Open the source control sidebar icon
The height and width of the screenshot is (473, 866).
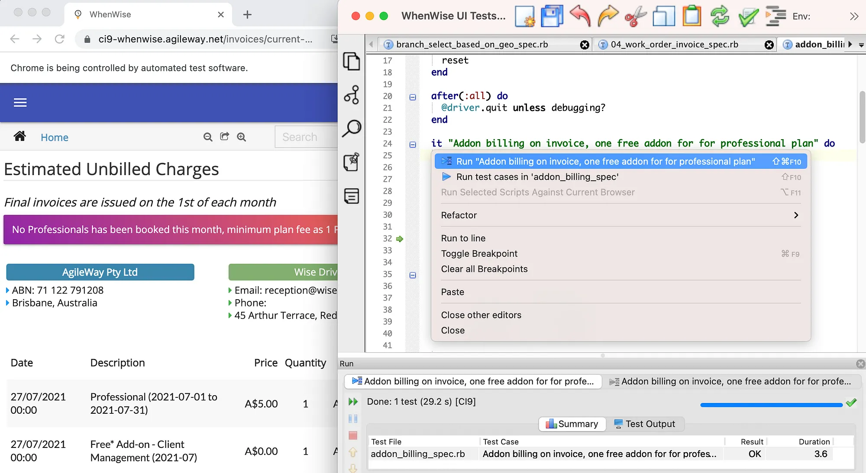[352, 95]
